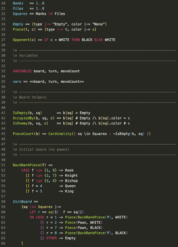The width and height of the screenshot is (178, 247).
Task: Click the vars tuple definition
Action: click(48, 82)
